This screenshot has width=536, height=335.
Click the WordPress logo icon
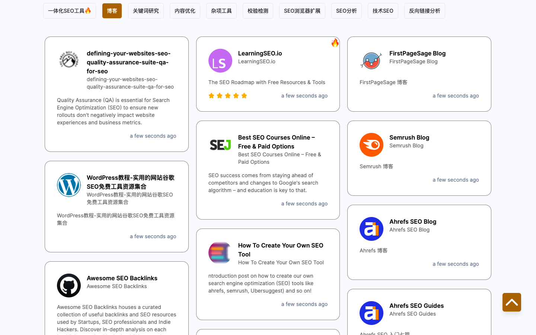69,185
